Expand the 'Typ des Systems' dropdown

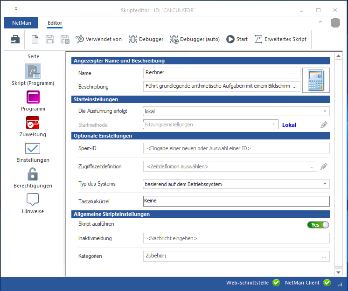(324, 184)
